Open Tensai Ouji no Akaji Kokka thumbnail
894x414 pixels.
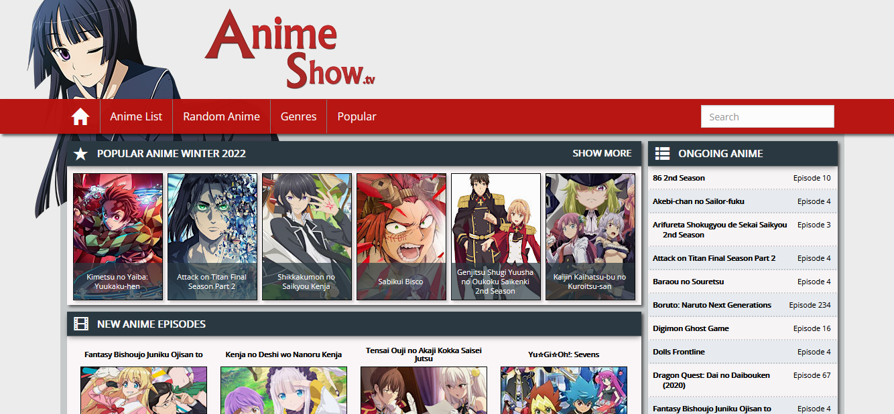click(424, 390)
